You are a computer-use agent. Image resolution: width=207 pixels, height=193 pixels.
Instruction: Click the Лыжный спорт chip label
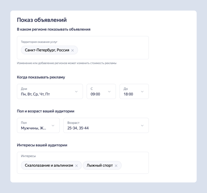100,166
